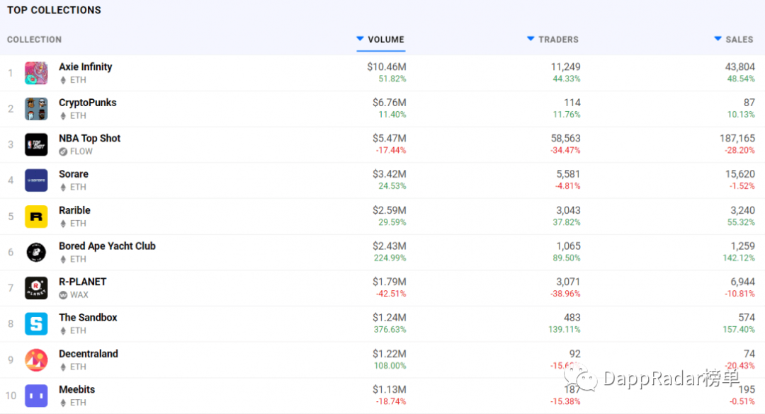Image resolution: width=765 pixels, height=414 pixels.
Task: Open the R-PLANET collection link
Action: 82,282
